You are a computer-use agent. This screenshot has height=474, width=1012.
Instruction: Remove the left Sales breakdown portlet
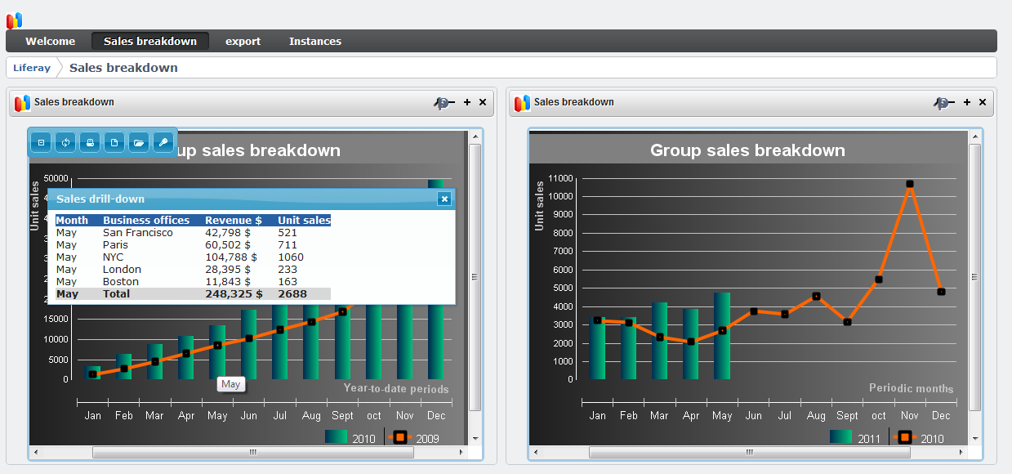483,102
